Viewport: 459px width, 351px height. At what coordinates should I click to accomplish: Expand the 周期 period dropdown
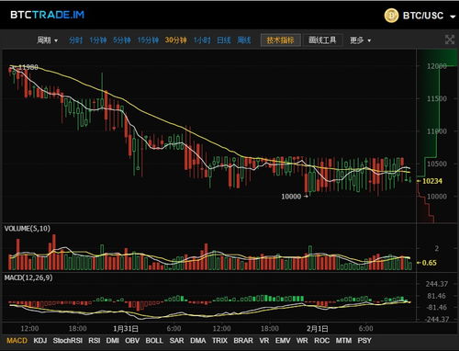coord(47,40)
